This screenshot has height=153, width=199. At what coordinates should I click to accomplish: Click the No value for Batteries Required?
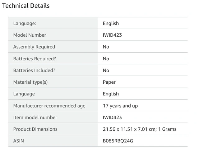pyautogui.click(x=106, y=59)
